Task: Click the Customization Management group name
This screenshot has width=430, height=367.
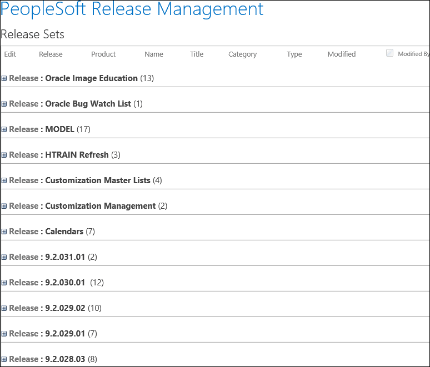Action: click(x=101, y=205)
